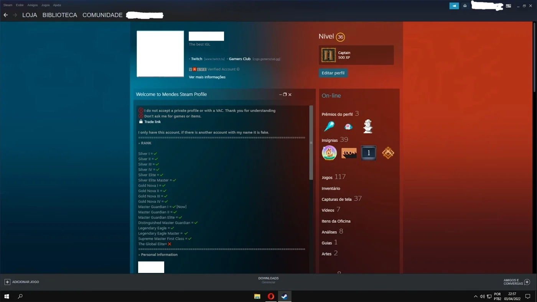Go to the LOJA tab
The height and width of the screenshot is (302, 537).
30,15
